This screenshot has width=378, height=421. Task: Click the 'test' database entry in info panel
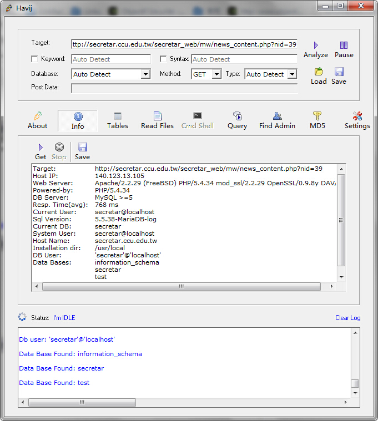(x=100, y=277)
